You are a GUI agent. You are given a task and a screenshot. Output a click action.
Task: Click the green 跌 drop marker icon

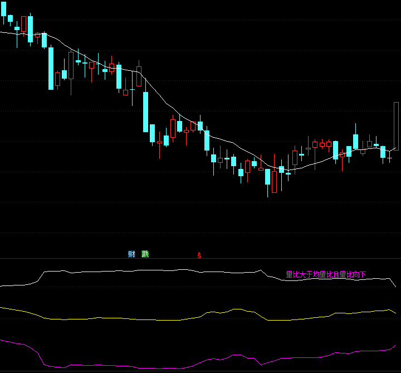145,254
